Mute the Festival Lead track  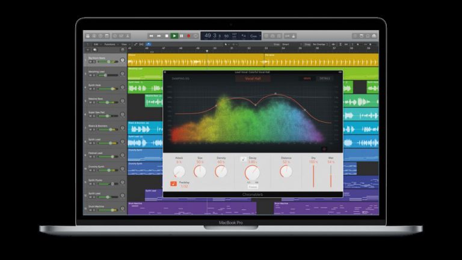(x=90, y=156)
